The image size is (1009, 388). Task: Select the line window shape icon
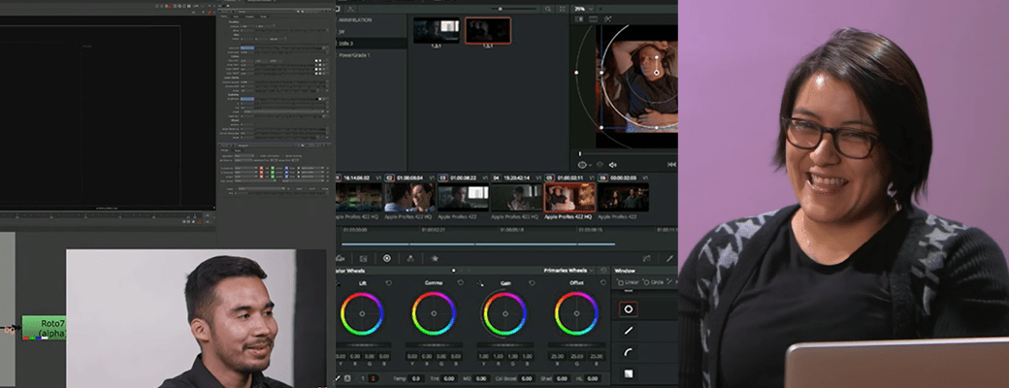click(x=628, y=331)
